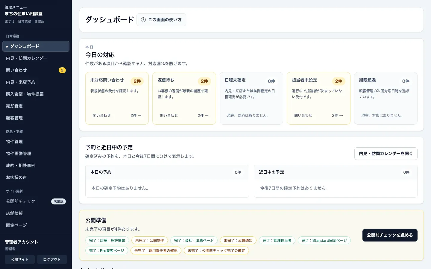Open 物件画像管理 menu item
This screenshot has height=269, width=431.
point(36,154)
